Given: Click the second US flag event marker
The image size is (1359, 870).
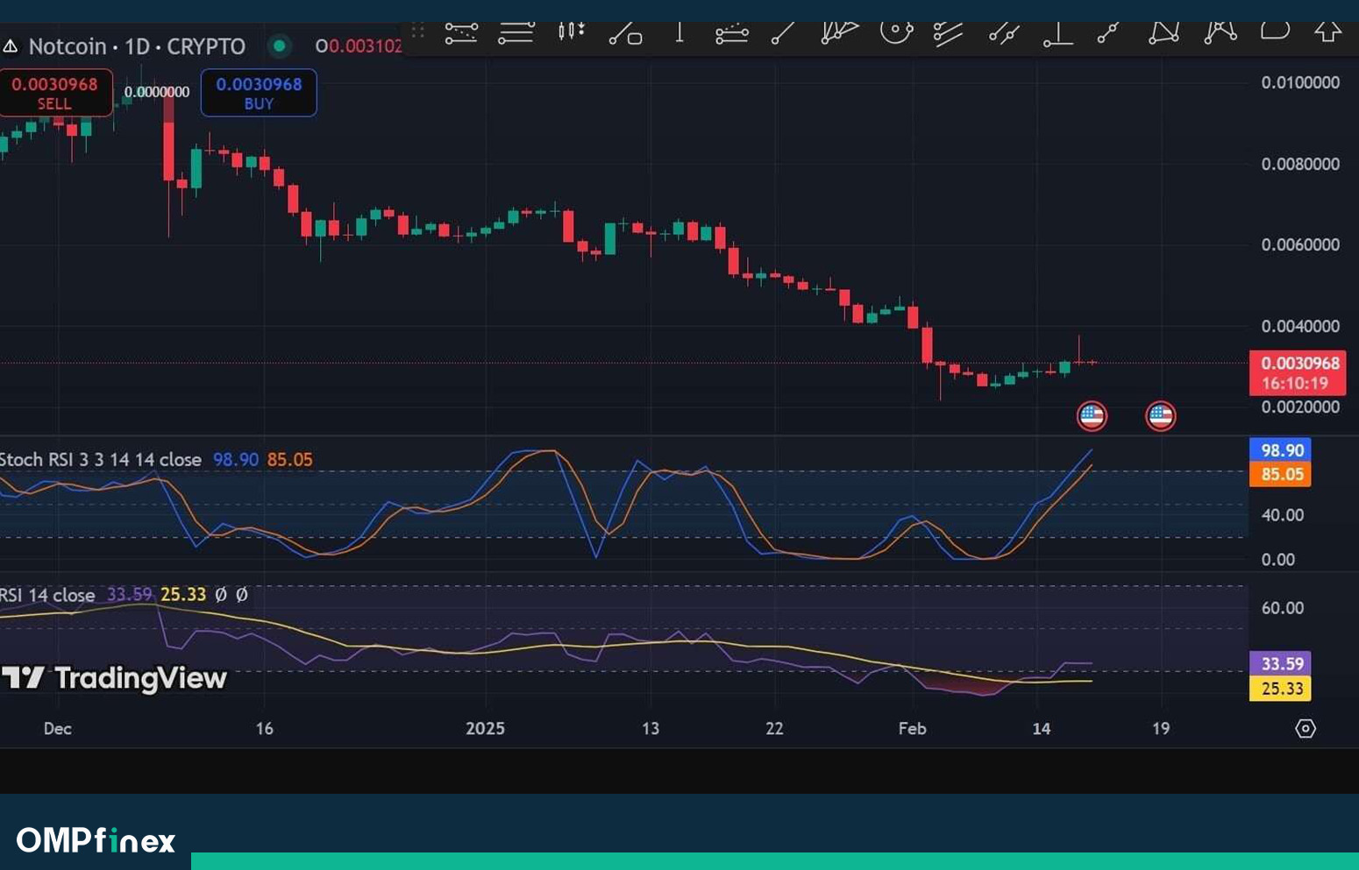Looking at the screenshot, I should coord(1160,416).
